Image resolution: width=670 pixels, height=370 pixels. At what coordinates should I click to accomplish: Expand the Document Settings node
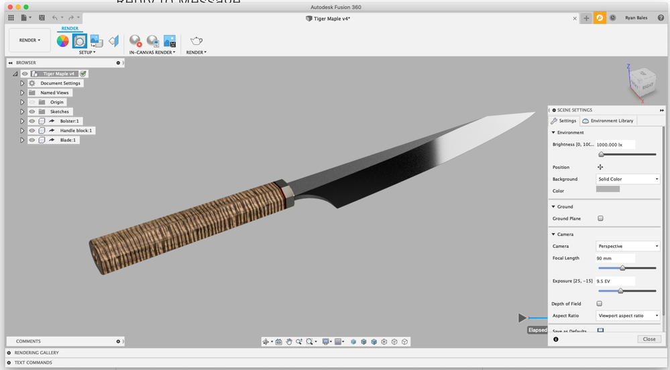(x=22, y=83)
